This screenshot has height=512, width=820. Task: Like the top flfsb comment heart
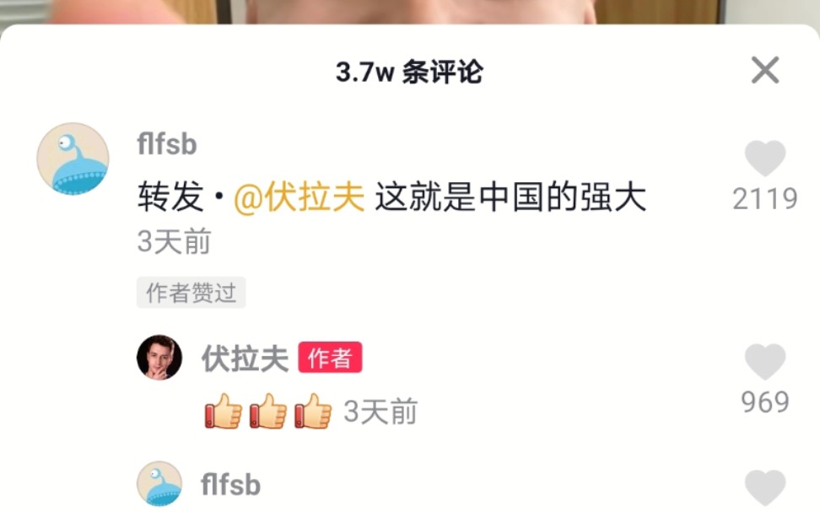[x=765, y=158]
